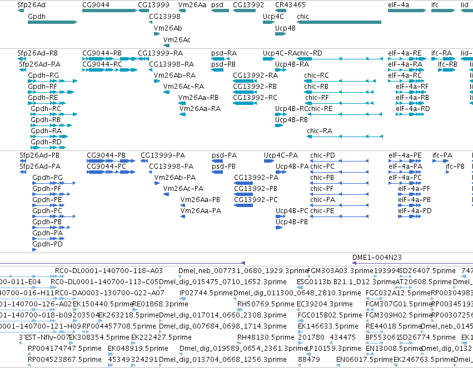473x368 pixels.
Task: Click the Ucp4B gene label
Action: tap(285, 28)
